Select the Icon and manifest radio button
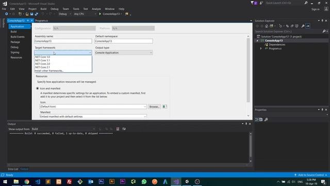Image resolution: width=330 pixels, height=186 pixels. coord(38,88)
